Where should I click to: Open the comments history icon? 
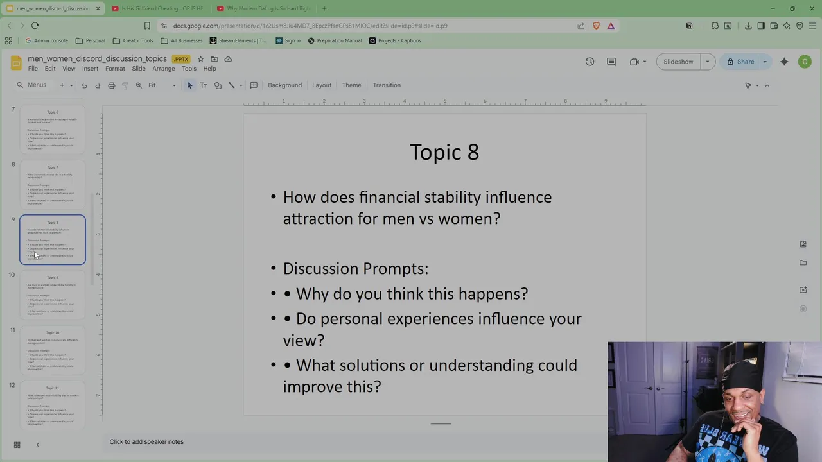[611, 62]
